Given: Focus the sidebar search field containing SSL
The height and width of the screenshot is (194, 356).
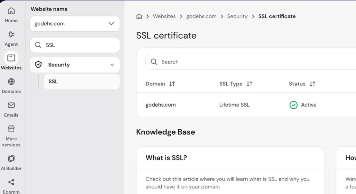Looking at the screenshot, I should [75, 45].
